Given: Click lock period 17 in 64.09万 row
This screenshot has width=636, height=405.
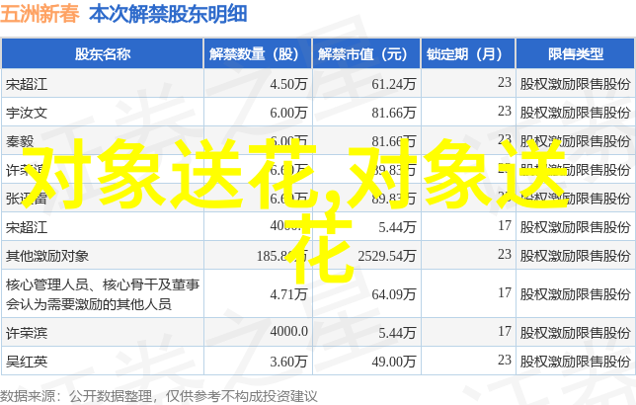Looking at the screenshot, I should point(505,292).
